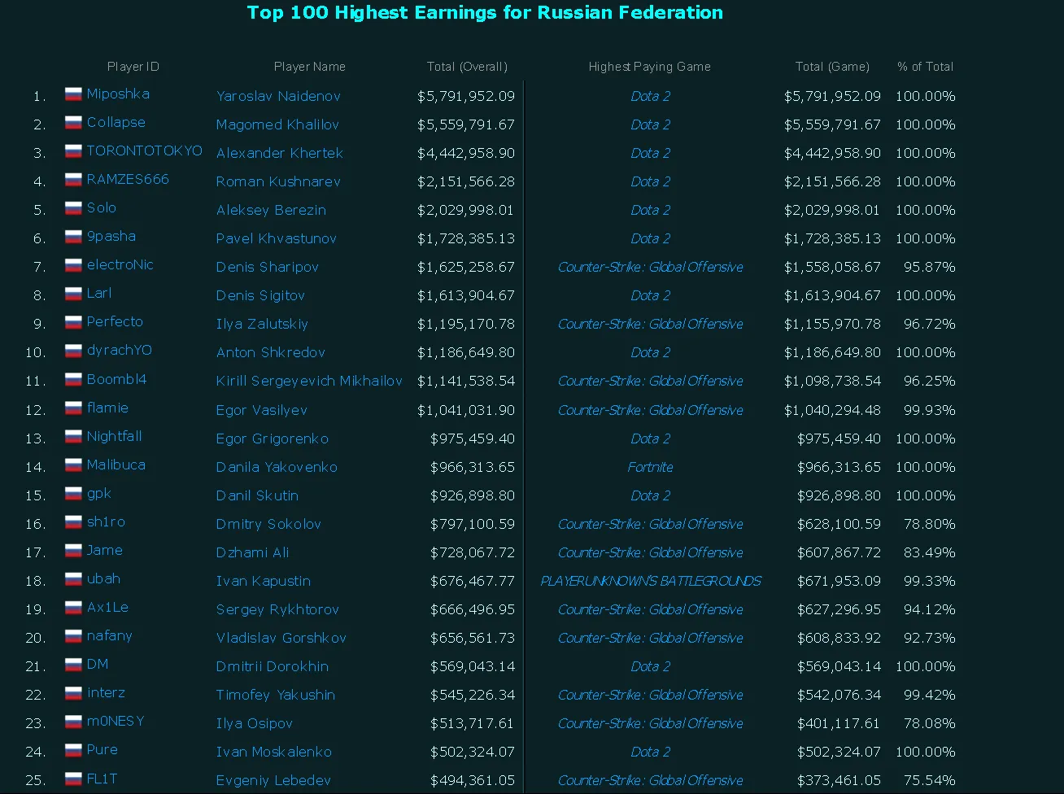Viewport: 1064px width, 794px height.
Task: Select the Russian flag next to flamie
Action: (73, 408)
